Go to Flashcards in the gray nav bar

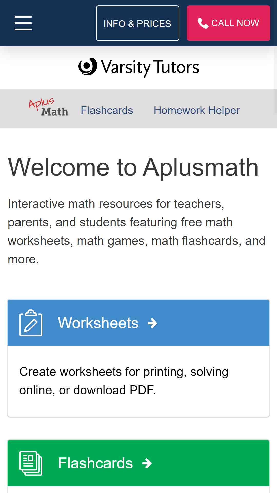coord(107,110)
